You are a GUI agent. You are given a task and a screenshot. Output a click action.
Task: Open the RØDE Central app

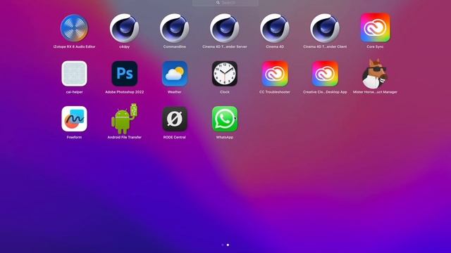(174, 119)
